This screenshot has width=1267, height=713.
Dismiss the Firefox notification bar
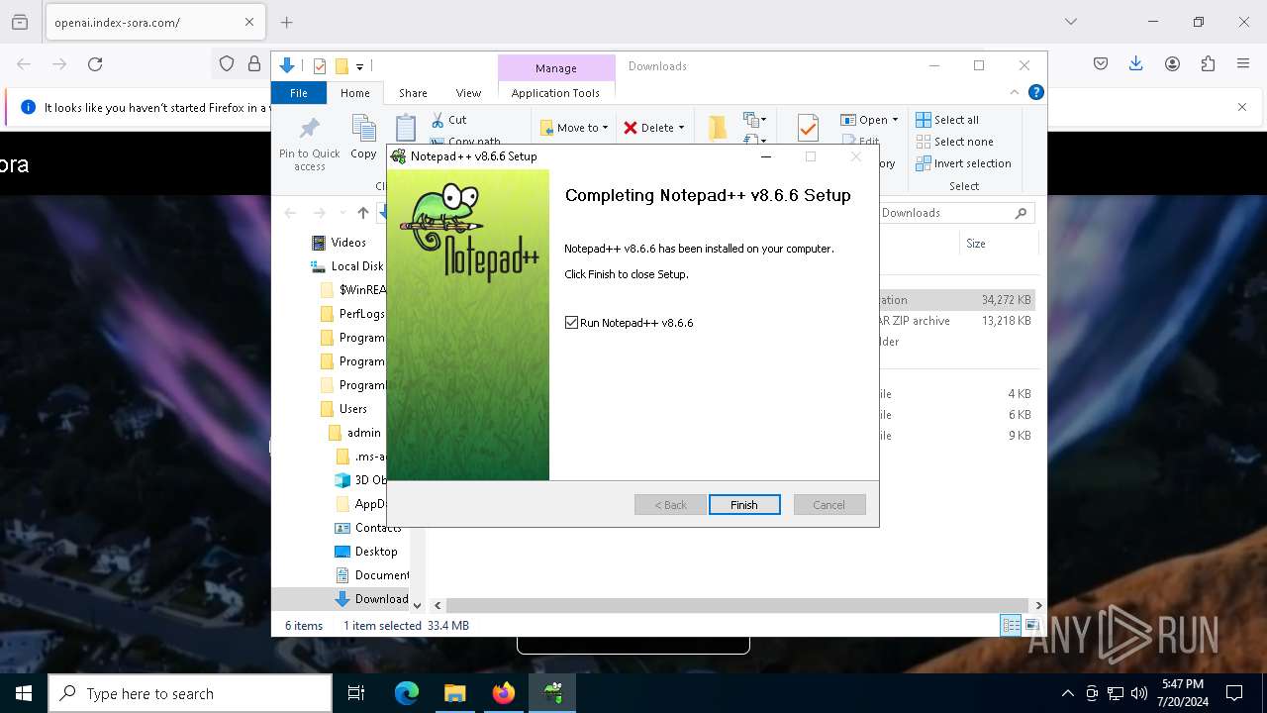1242,107
